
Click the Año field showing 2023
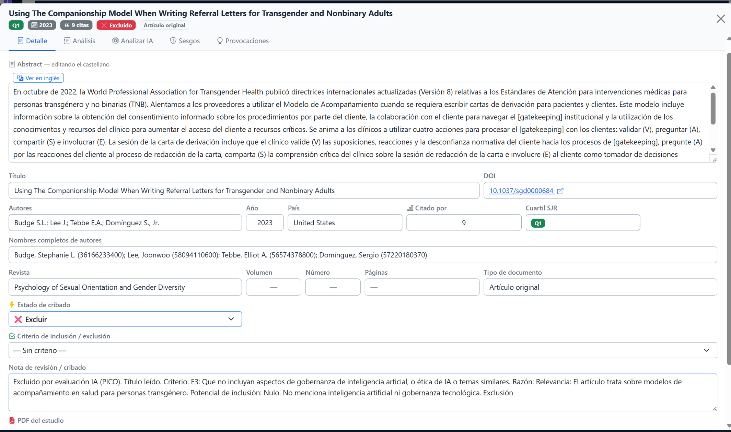[265, 223]
